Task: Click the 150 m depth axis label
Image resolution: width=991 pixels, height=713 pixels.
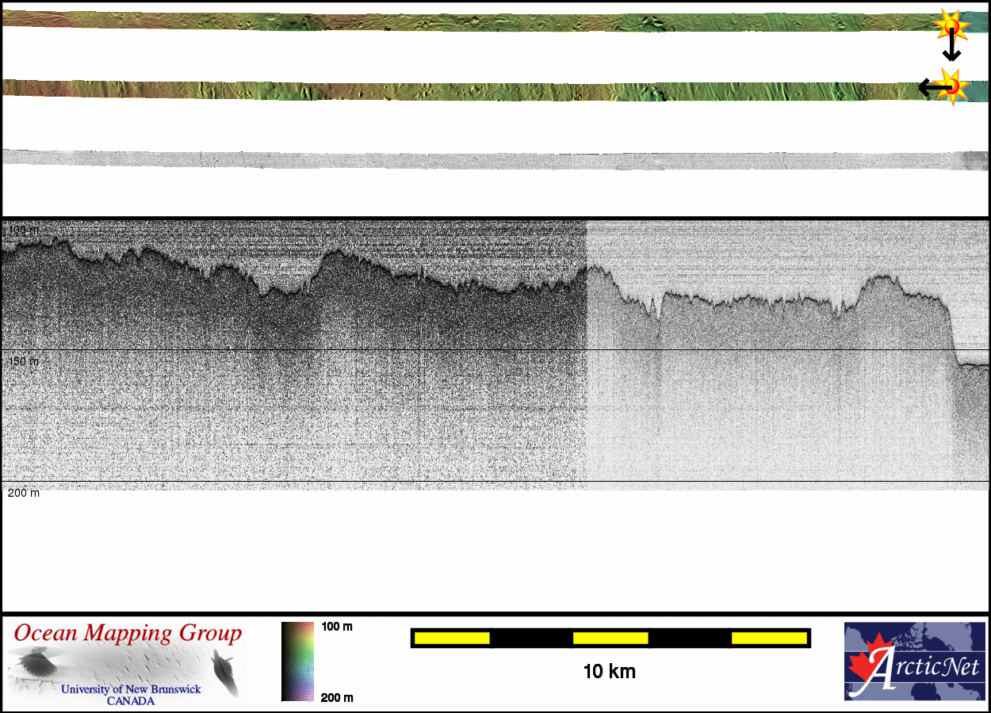Action: tap(23, 361)
